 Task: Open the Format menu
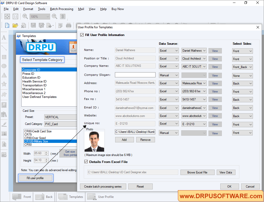[28, 9]
